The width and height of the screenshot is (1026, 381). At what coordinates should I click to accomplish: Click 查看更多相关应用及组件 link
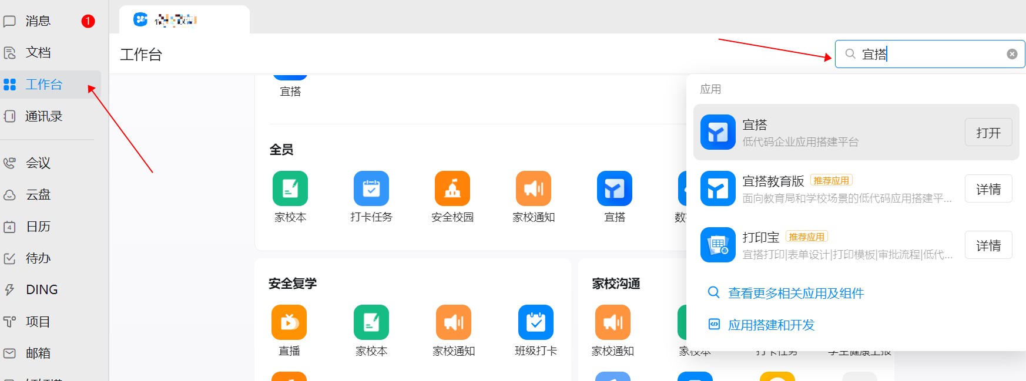(x=796, y=293)
